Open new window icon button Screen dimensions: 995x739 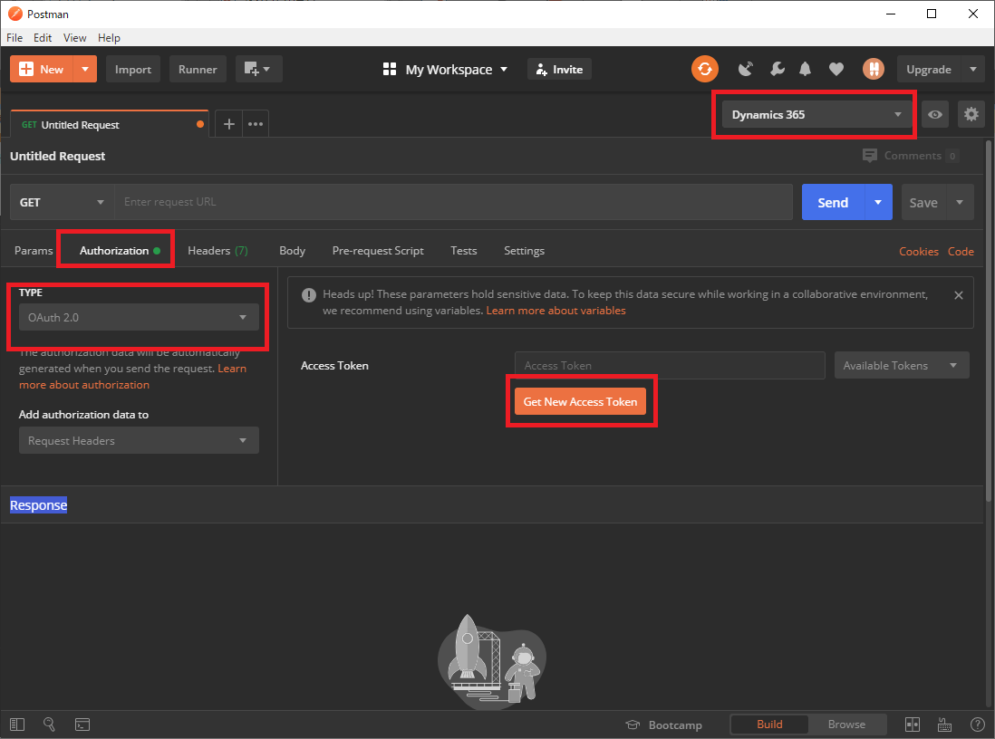[x=259, y=69]
